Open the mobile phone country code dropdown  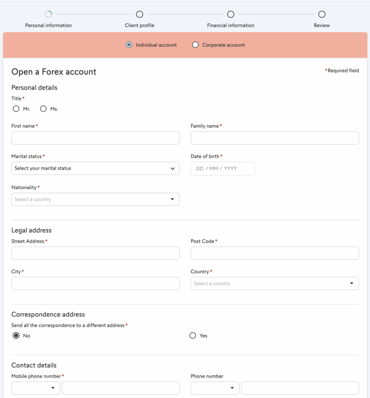pyautogui.click(x=36, y=388)
